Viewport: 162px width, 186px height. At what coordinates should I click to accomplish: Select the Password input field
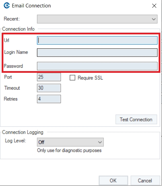97,66
